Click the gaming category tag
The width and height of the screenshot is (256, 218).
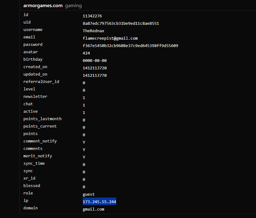73,6
